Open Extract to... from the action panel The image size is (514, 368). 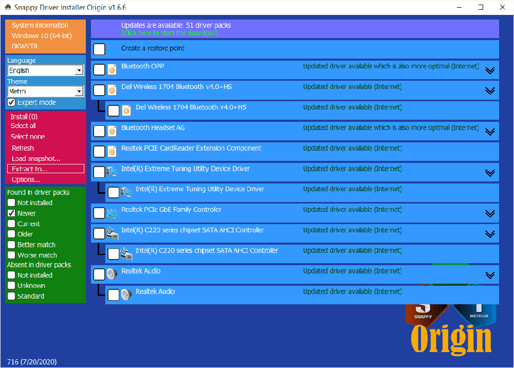(x=46, y=169)
